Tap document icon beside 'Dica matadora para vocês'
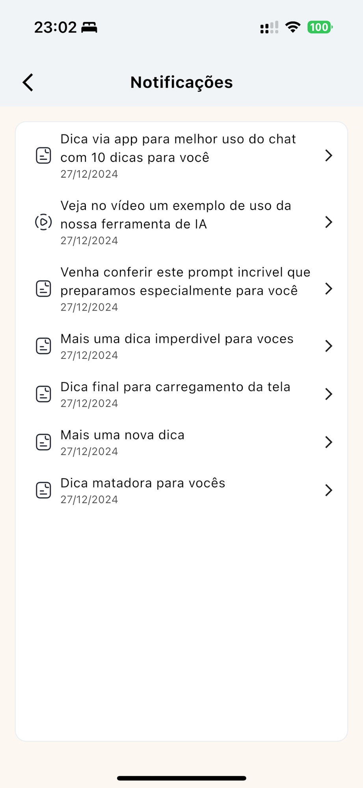Viewport: 363px width, 788px height. click(x=43, y=490)
